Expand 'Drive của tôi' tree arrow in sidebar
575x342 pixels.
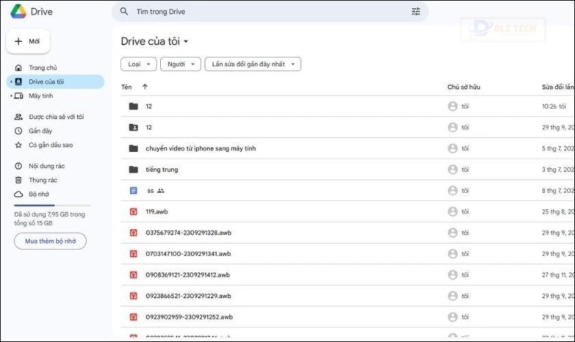pyautogui.click(x=12, y=82)
